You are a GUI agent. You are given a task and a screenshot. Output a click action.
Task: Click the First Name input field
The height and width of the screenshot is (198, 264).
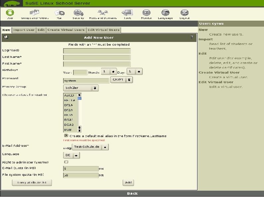tap(97, 64)
